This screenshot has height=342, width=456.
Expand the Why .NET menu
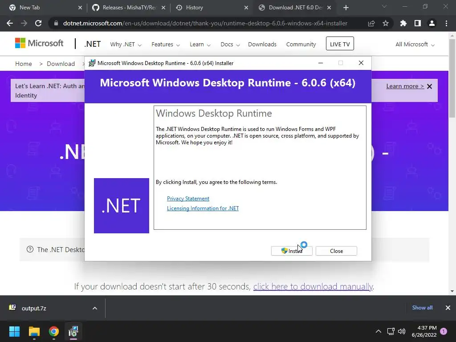126,44
